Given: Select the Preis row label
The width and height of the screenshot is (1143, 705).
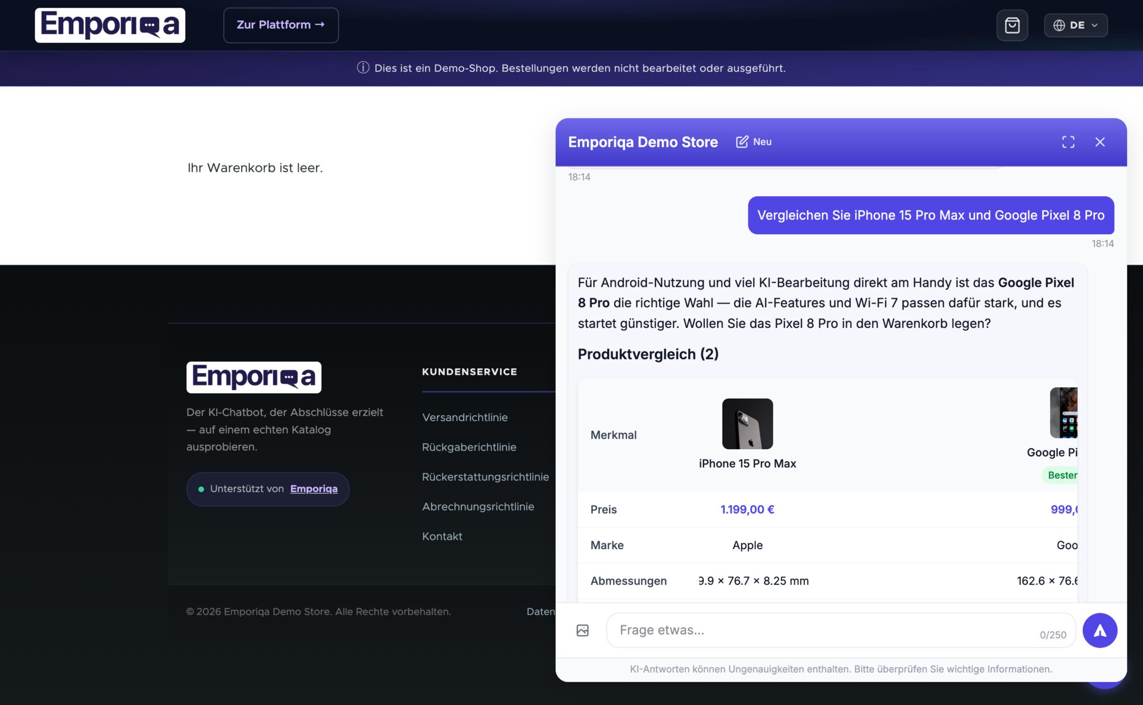Looking at the screenshot, I should (604, 509).
